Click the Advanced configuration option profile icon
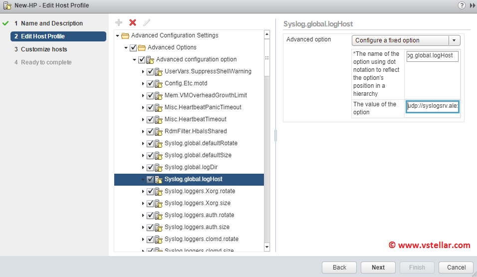Screen dimensions: 477x277 click(150, 60)
